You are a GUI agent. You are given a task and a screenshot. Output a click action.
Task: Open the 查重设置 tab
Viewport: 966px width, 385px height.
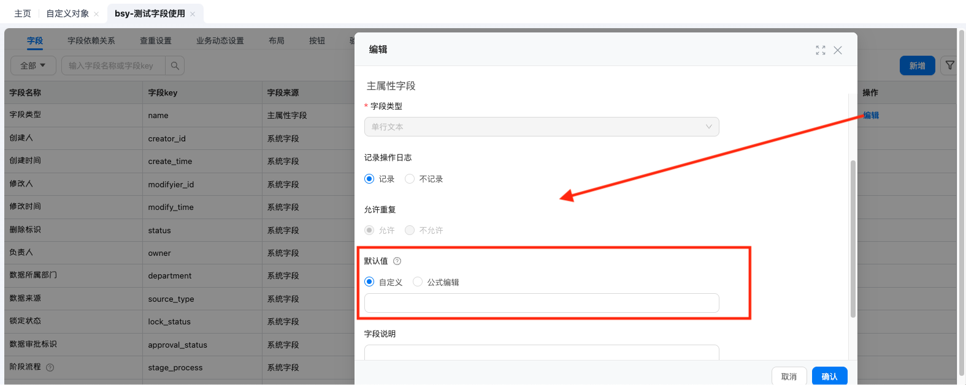156,40
